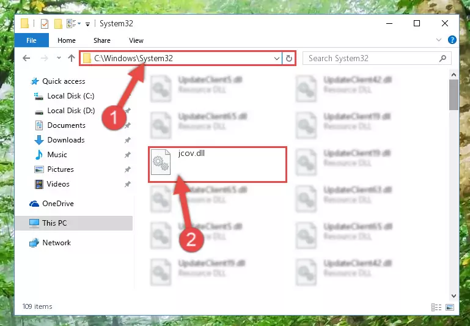Click the Music note icon

pos(39,155)
